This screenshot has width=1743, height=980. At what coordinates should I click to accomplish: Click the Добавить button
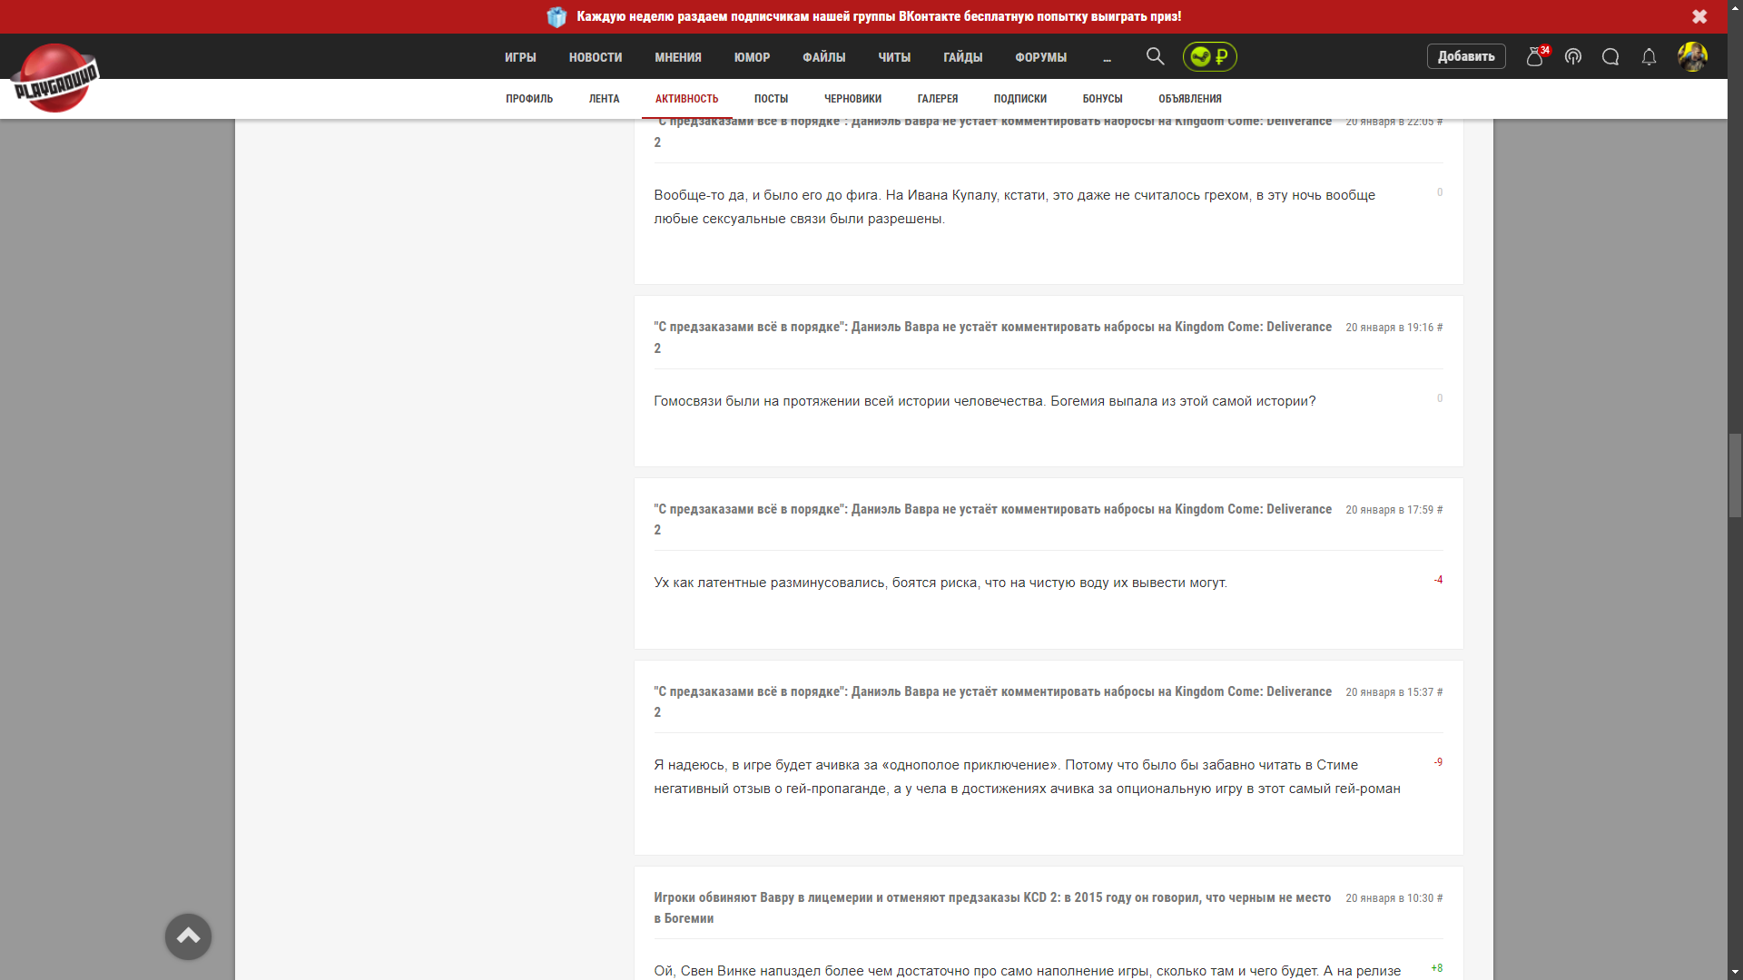tap(1466, 56)
